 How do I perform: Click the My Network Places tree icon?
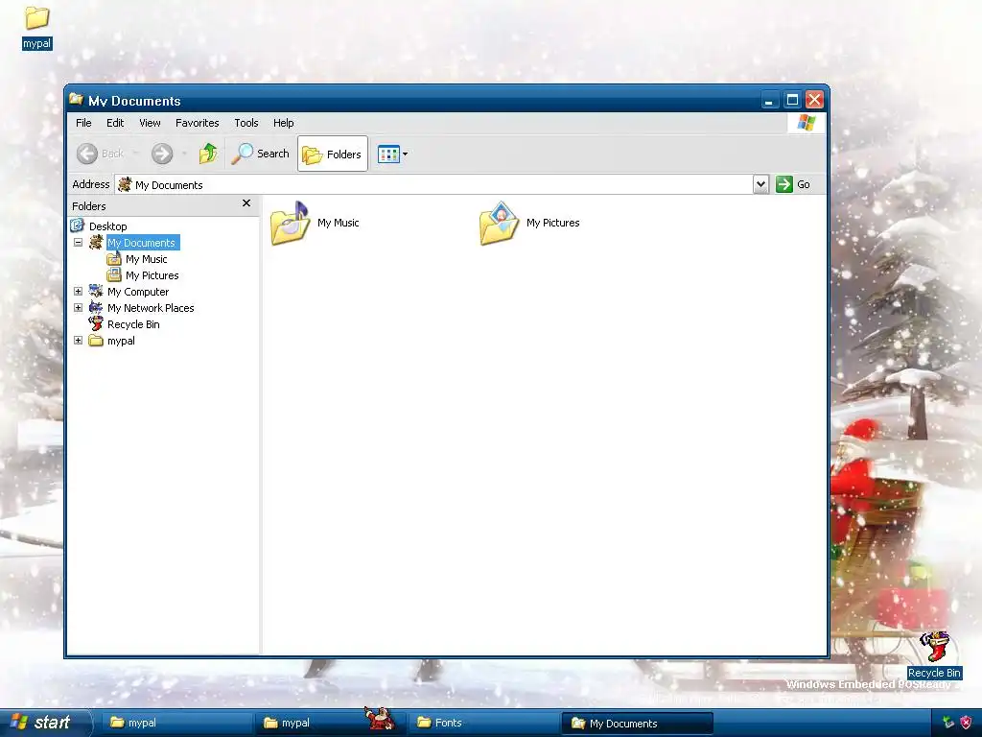(96, 307)
